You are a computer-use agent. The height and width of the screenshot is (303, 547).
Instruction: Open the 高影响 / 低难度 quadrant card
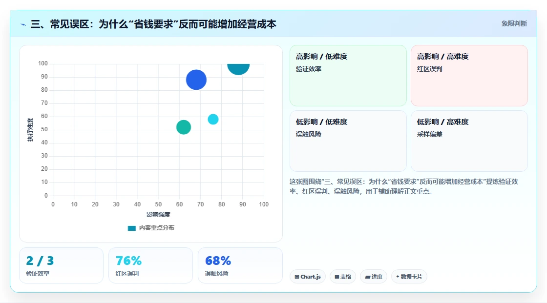348,76
